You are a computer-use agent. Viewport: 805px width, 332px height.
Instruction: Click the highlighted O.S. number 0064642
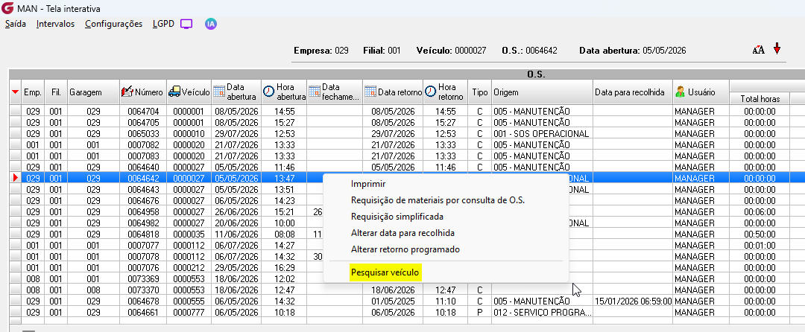tap(145, 179)
